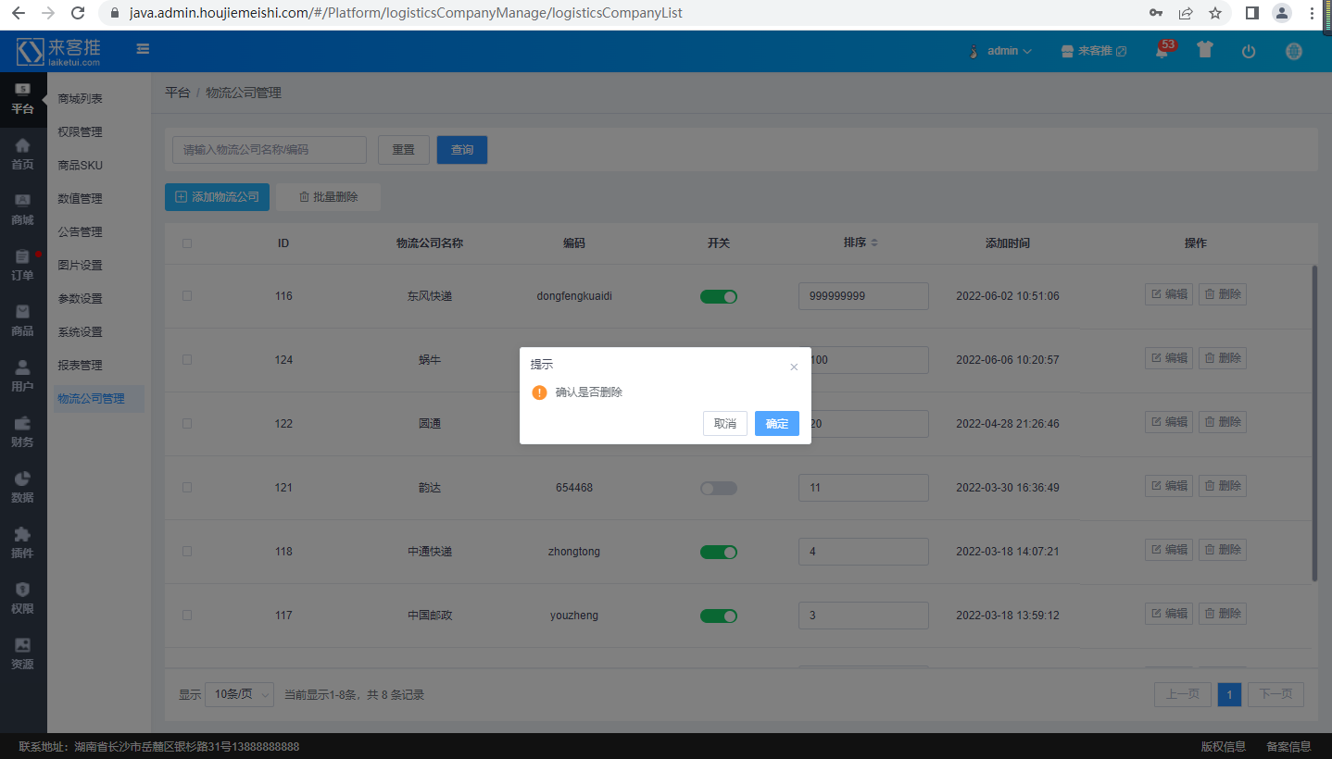
Task: Click 下一页 next page button
Action: tap(1275, 694)
